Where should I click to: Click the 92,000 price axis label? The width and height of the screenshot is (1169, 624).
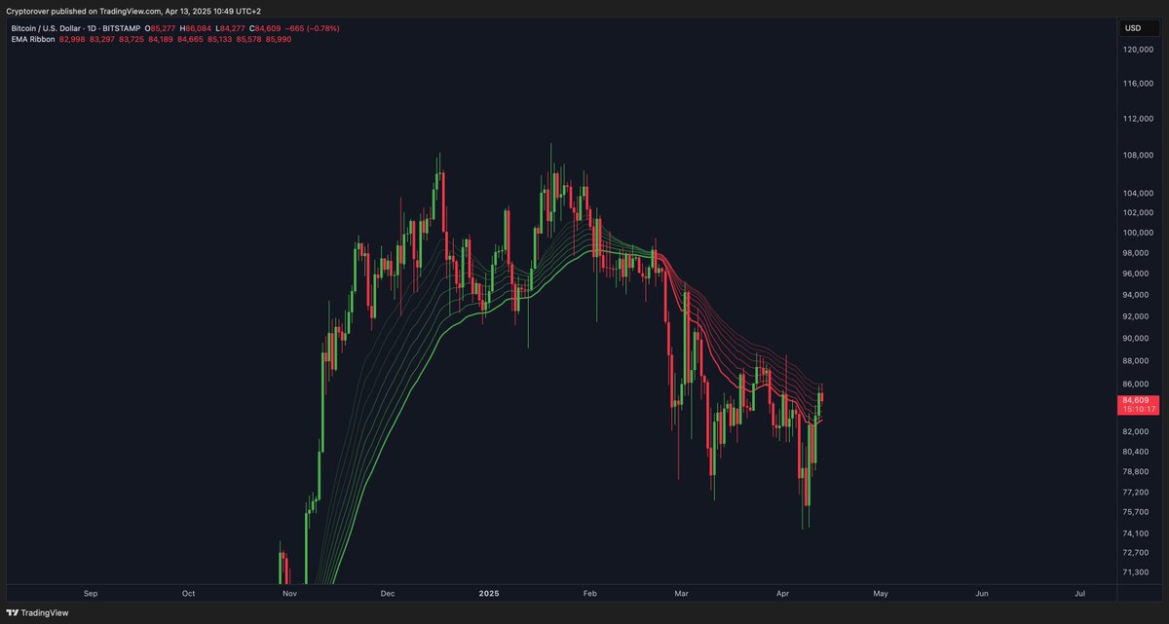(1137, 316)
